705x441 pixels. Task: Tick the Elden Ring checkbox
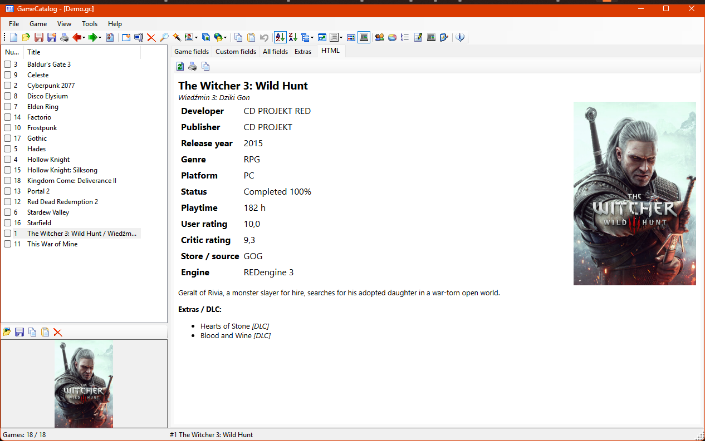(x=8, y=107)
